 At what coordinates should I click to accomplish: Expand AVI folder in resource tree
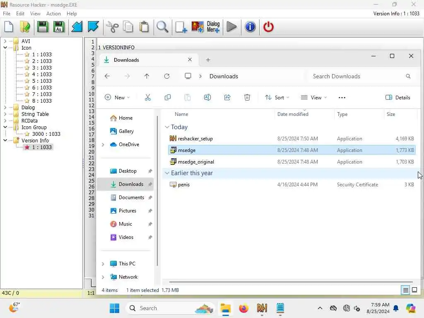pyautogui.click(x=5, y=41)
